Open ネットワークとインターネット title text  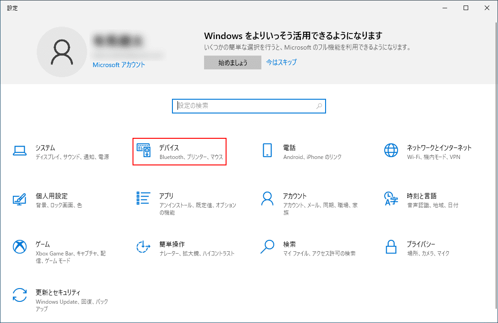pyautogui.click(x=439, y=147)
